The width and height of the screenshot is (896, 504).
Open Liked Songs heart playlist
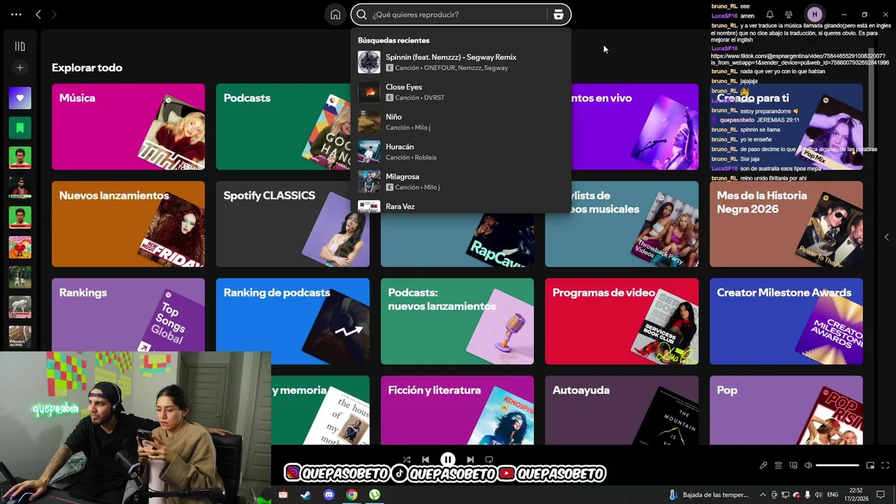(x=20, y=98)
